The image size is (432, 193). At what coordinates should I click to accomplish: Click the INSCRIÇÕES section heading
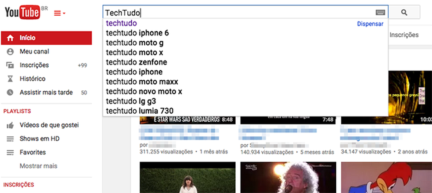pyautogui.click(x=19, y=185)
